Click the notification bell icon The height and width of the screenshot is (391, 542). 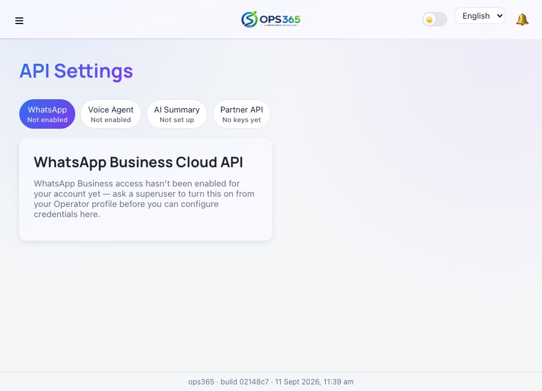pos(522,20)
